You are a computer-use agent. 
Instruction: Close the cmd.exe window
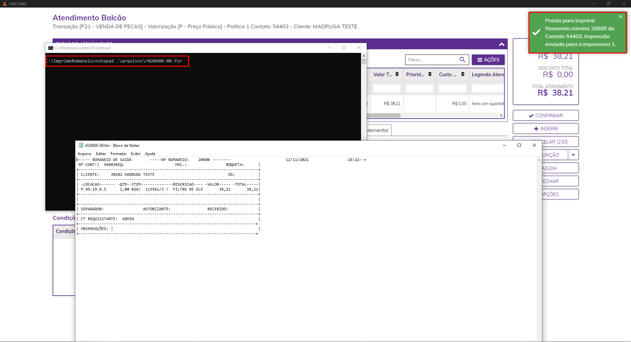tap(359, 48)
